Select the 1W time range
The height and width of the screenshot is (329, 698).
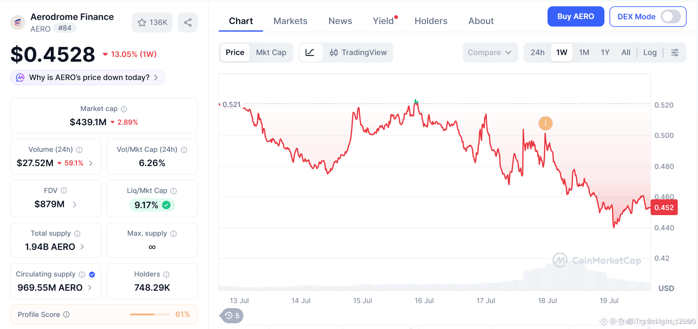[x=562, y=53]
